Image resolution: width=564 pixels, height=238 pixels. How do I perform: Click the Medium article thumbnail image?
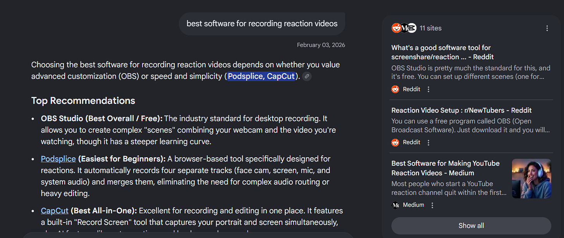(531, 178)
